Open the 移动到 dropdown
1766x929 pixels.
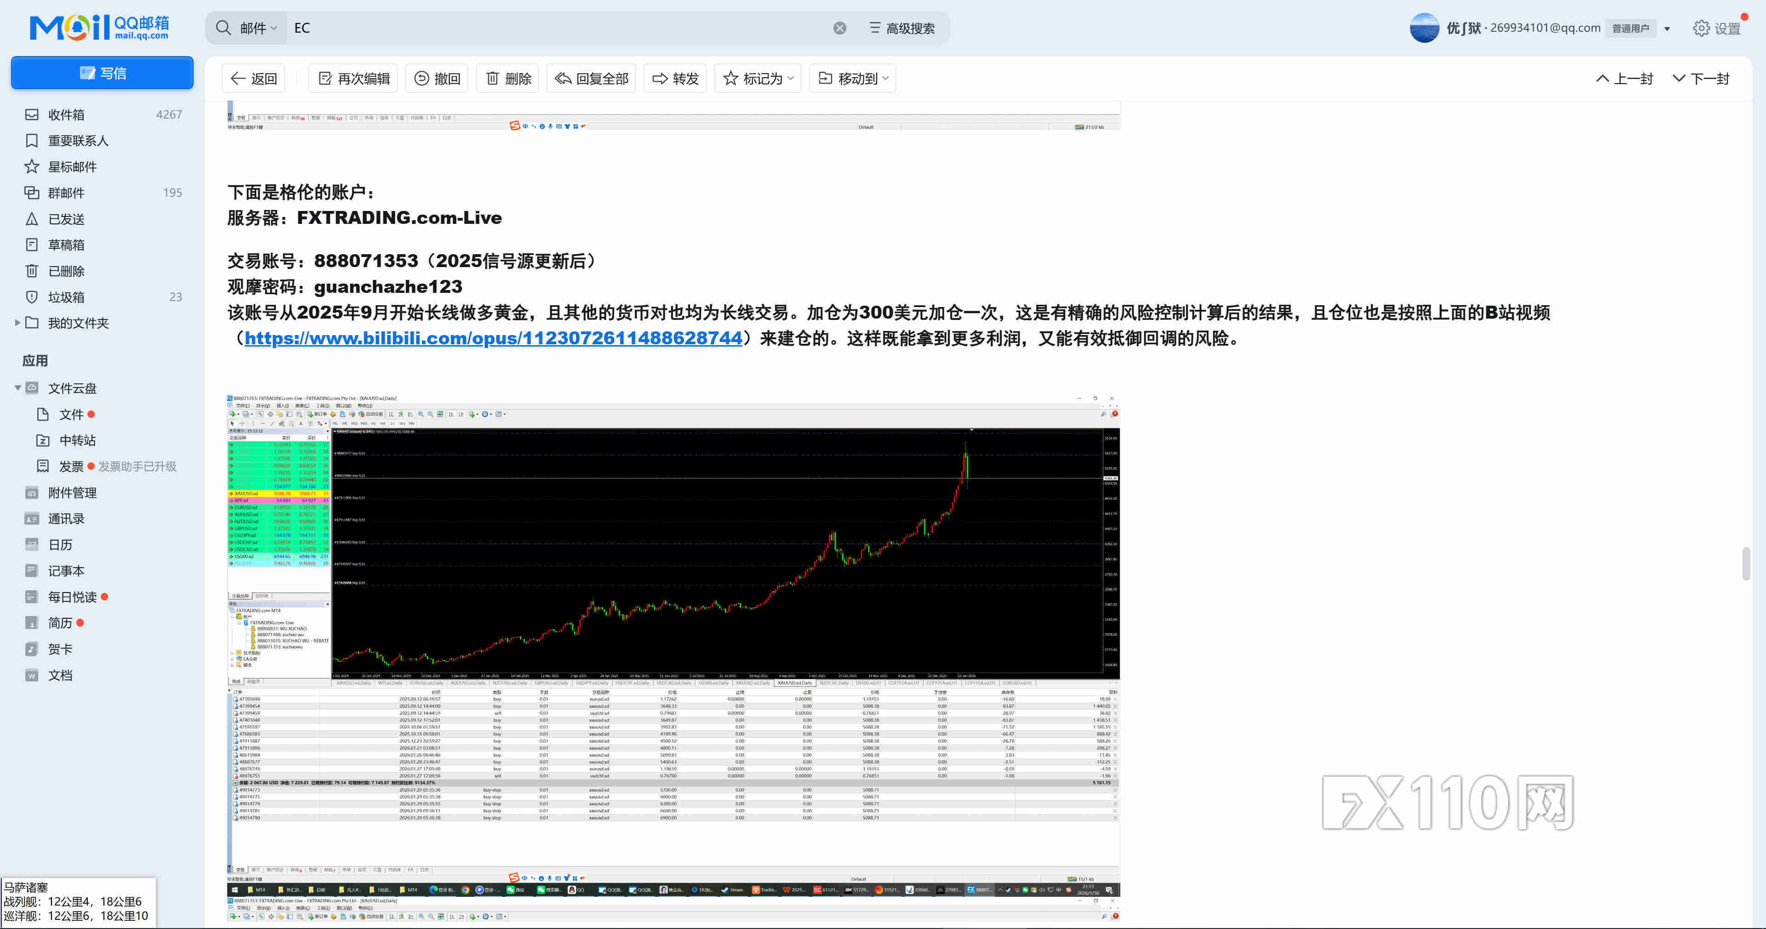(x=853, y=78)
